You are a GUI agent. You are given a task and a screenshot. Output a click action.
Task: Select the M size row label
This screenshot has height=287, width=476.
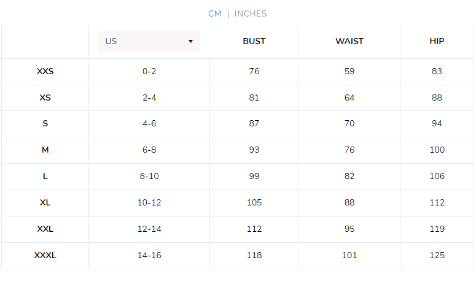coord(45,150)
